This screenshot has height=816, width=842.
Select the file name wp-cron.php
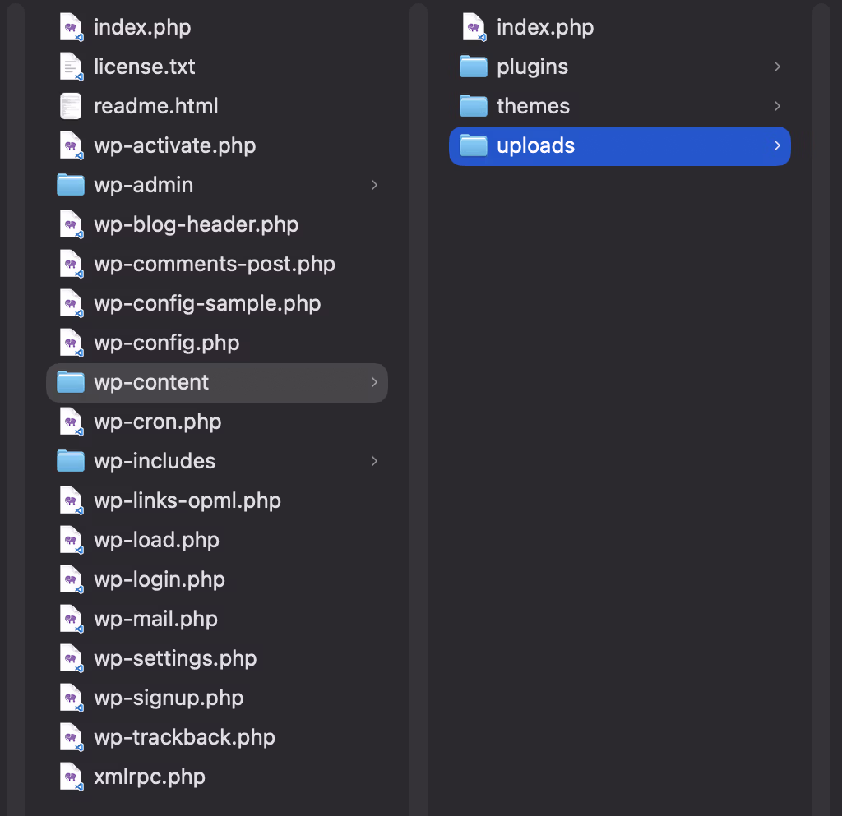pos(158,422)
